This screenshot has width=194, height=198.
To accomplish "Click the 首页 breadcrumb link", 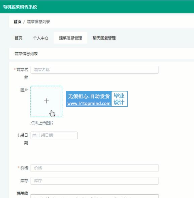I will pos(17,22).
